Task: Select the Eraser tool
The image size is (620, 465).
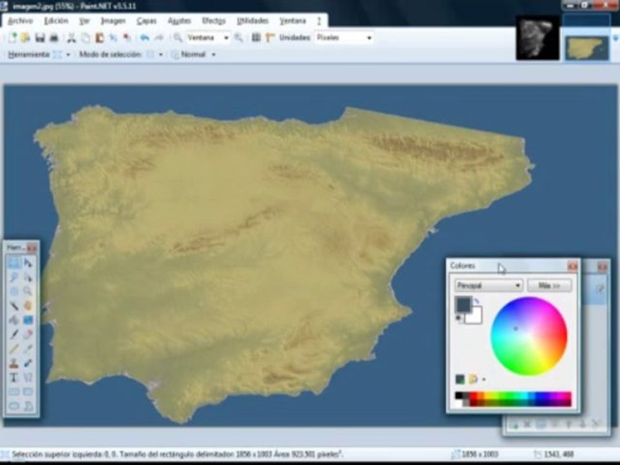Action: (28, 335)
